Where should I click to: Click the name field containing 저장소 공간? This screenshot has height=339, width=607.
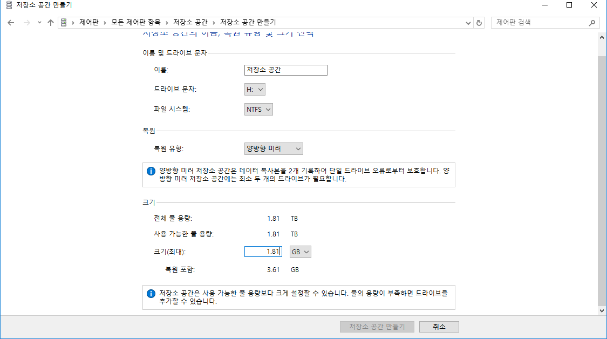click(285, 70)
